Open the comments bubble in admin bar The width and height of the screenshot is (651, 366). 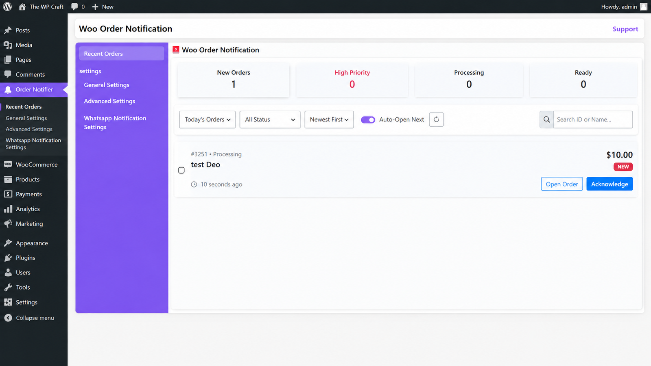tap(74, 6)
